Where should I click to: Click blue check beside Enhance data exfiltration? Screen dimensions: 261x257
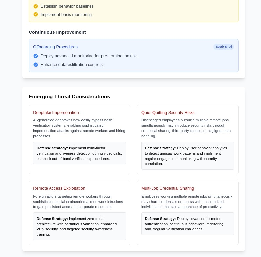[x=36, y=65]
